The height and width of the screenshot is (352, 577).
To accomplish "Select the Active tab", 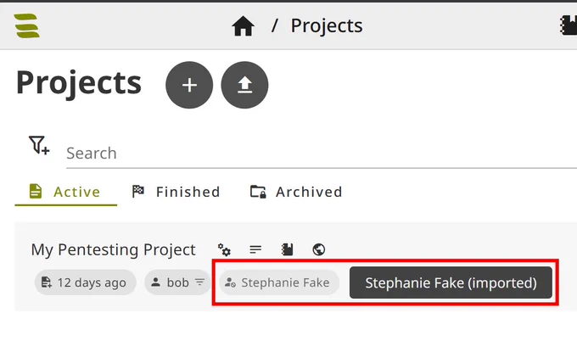I will [x=66, y=192].
